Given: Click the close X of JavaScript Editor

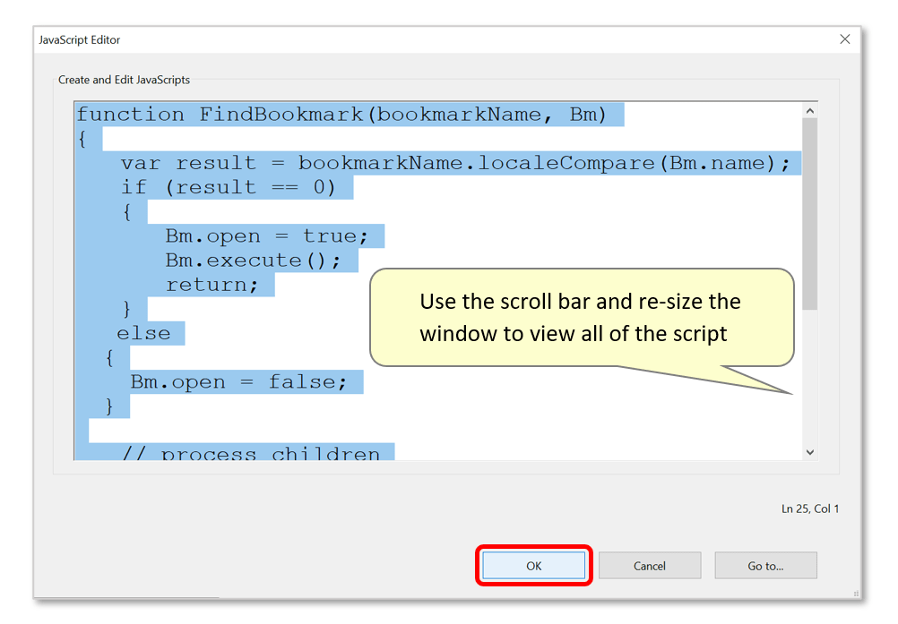Looking at the screenshot, I should coord(844,38).
